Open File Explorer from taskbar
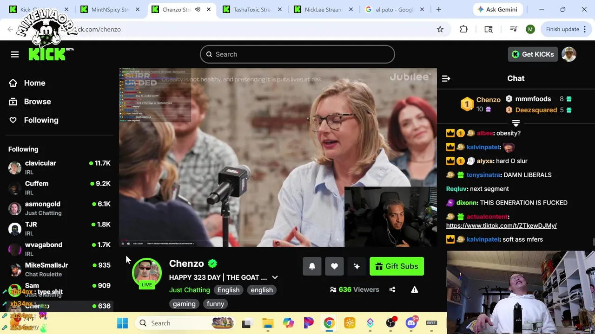The image size is (595, 334). [x=268, y=323]
